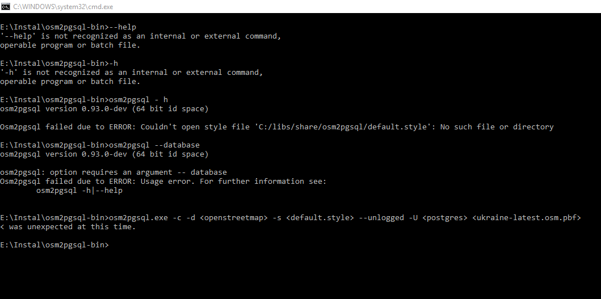Click the indented "osm2pgsql -h|--help" usage hint
This screenshot has width=601, height=299.
[79, 191]
